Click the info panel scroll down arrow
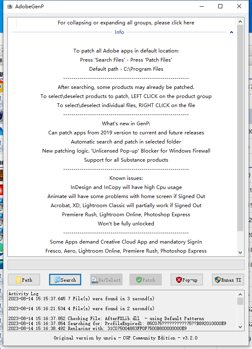This screenshot has height=349, width=252. (240, 252)
